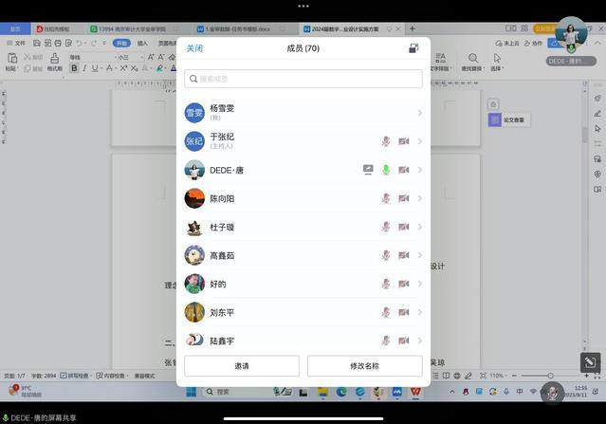Screen dimensions: 606x424
Task: Click the 搜索成员 search field
Action: (303, 79)
